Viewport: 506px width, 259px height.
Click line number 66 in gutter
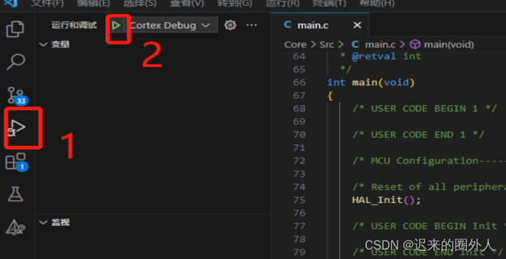click(299, 83)
